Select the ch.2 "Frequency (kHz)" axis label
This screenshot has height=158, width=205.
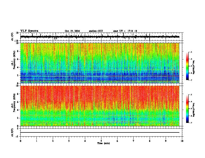[x=14, y=103]
